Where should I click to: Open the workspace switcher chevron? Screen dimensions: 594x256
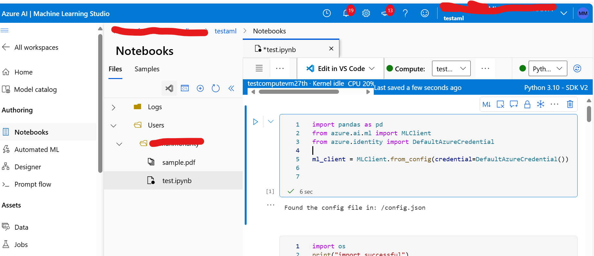coord(564,13)
